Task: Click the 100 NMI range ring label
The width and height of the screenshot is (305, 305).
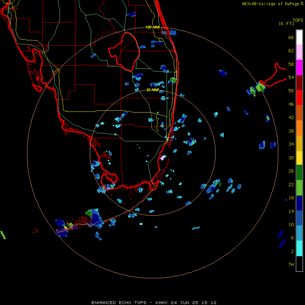Action: point(152,27)
